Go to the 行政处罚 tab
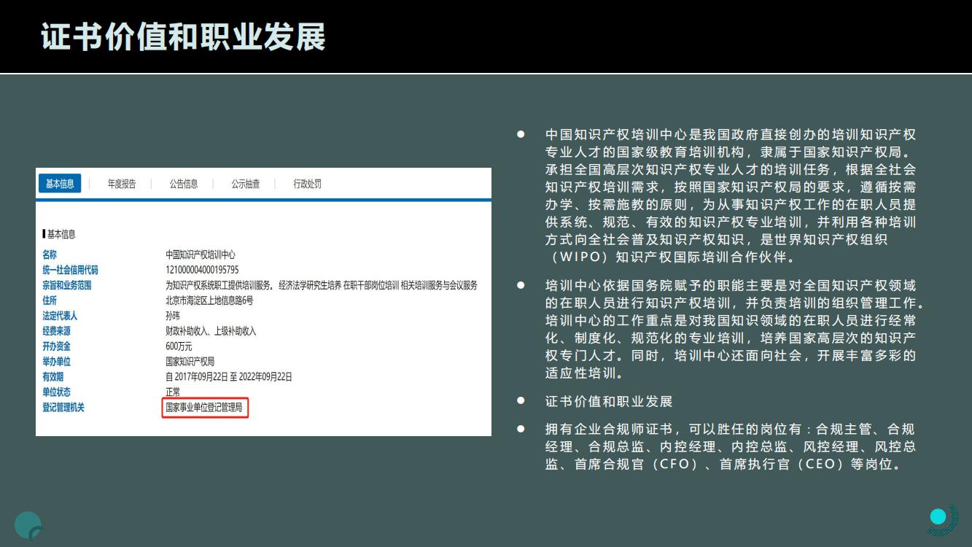972x547 pixels. pos(308,184)
